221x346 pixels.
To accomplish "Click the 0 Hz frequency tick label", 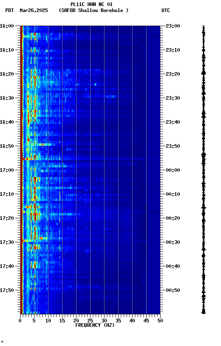I will (20, 321).
